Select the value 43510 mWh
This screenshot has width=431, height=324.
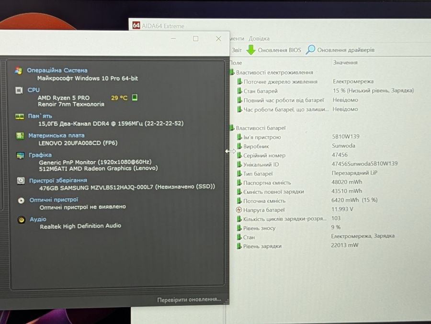[347, 191]
